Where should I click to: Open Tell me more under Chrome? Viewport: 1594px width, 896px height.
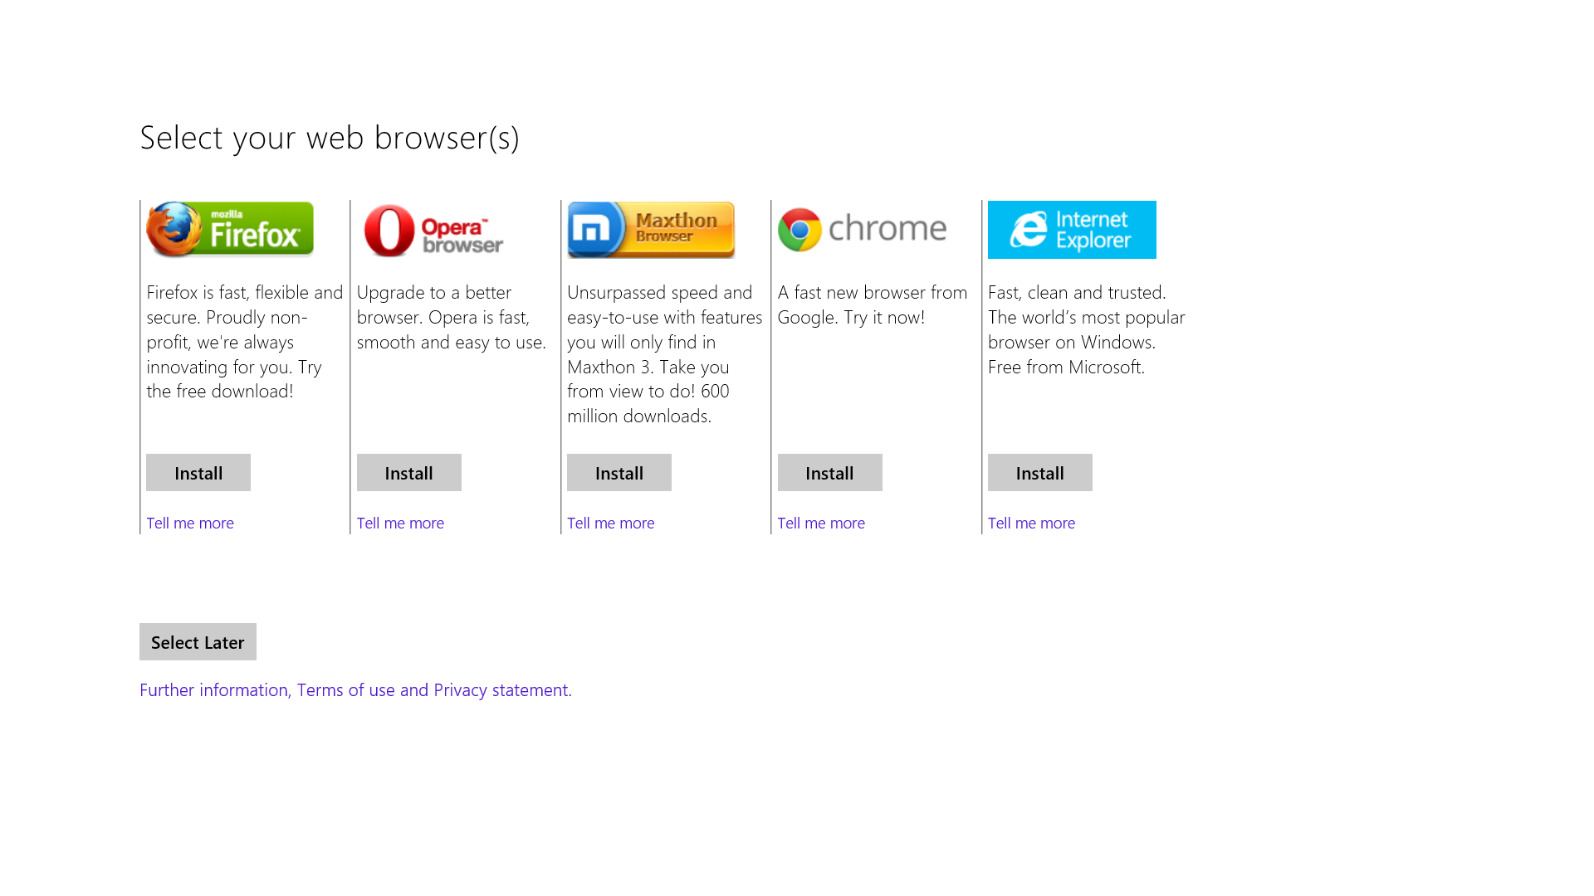click(x=821, y=523)
